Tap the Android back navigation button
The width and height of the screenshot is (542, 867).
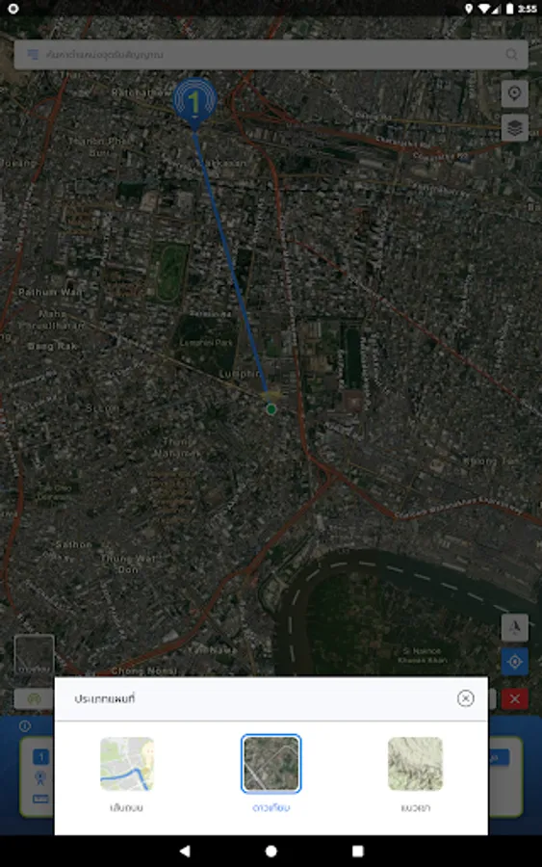(185, 851)
